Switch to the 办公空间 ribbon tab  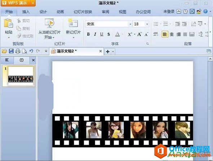[x=143, y=12]
